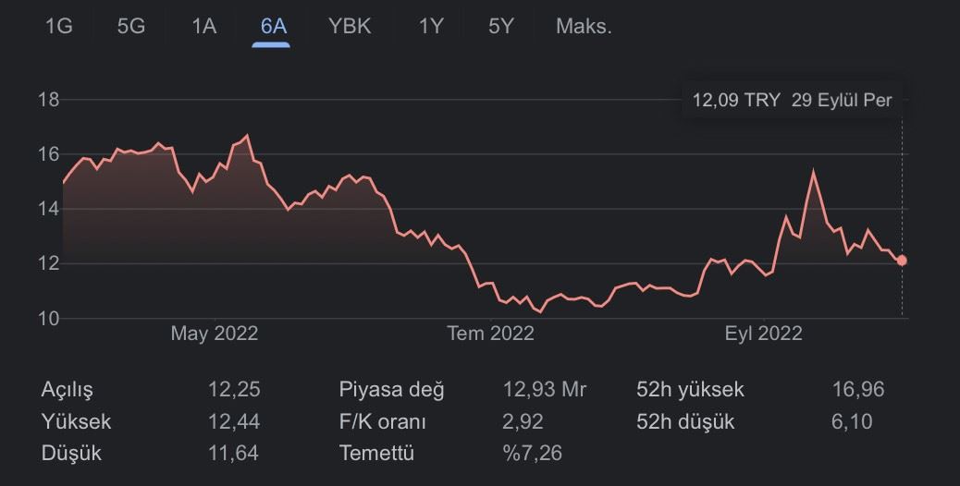Click the 12,09 TRY price tooltip
The image size is (960, 486).
coord(792,101)
